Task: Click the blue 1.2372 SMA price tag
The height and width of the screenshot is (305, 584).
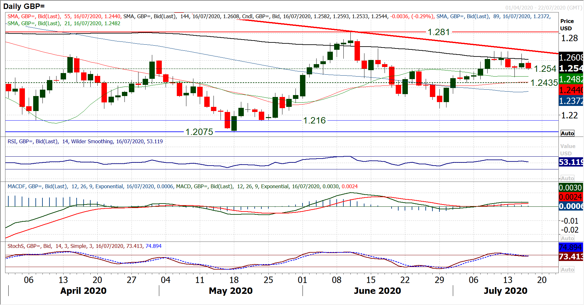Action: coord(571,101)
